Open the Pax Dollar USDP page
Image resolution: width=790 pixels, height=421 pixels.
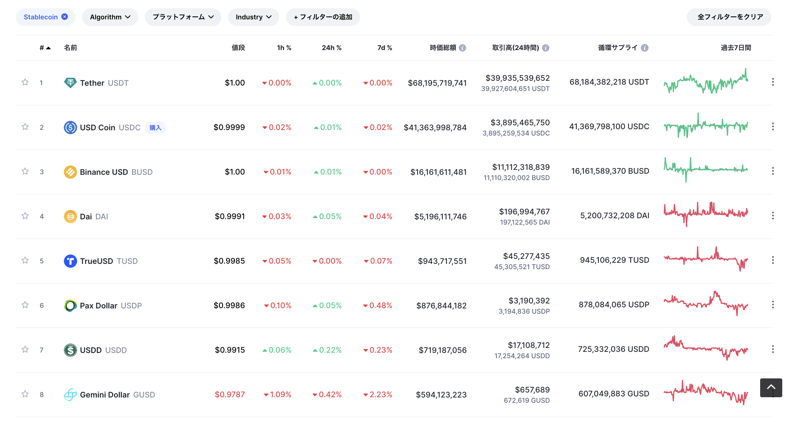point(111,305)
